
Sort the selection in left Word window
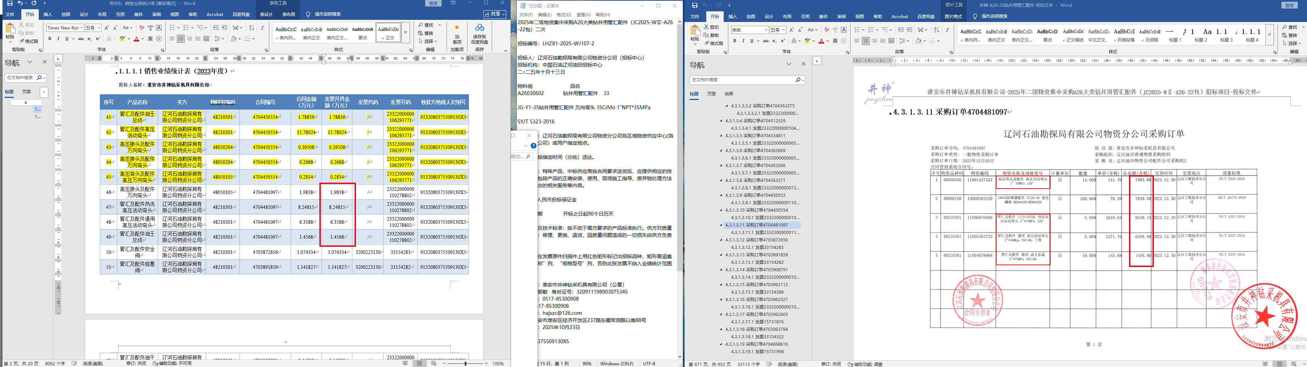pyautogui.click(x=252, y=28)
